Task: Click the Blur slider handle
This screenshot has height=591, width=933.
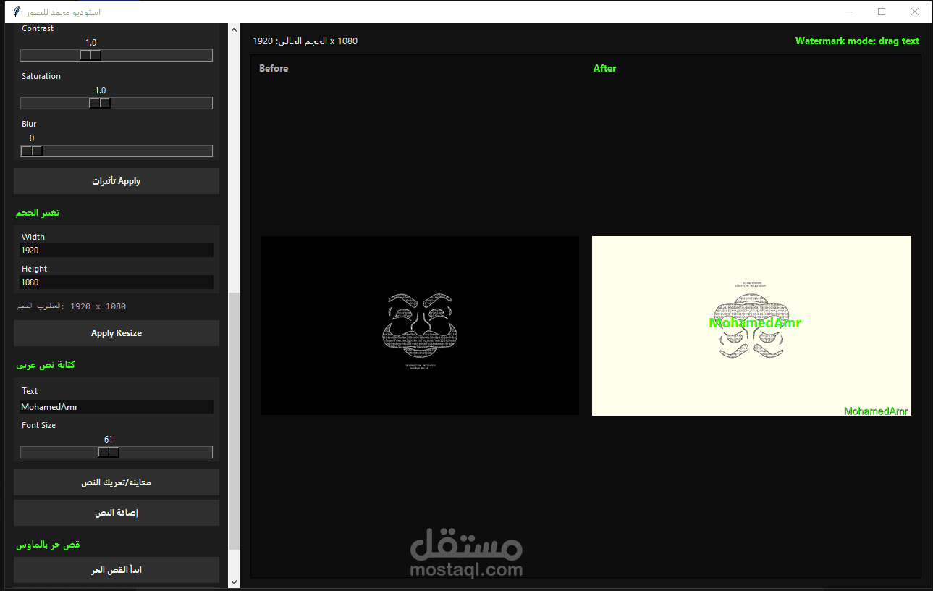Action: [x=32, y=151]
